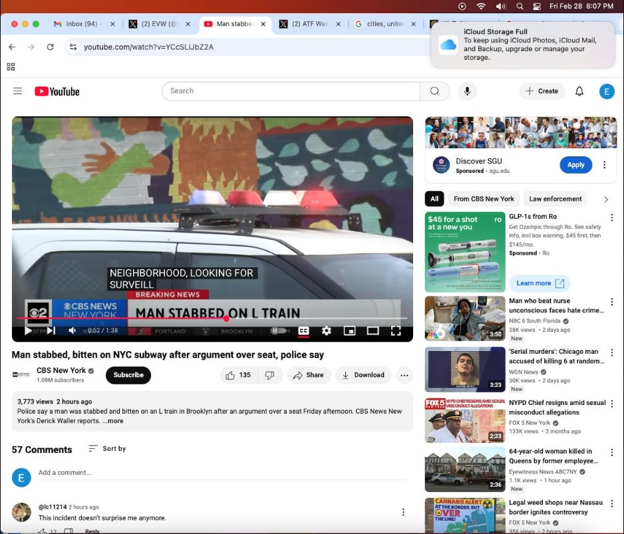Open options for NYPD Chief resigns video

(611, 404)
